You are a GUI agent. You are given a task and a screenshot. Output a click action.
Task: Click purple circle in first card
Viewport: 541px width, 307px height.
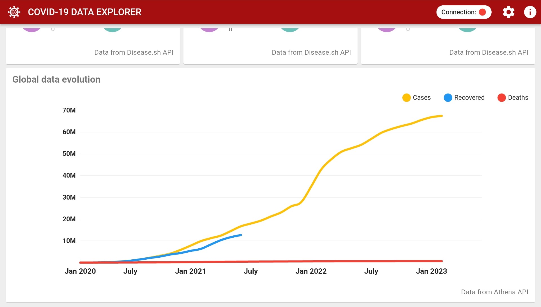(x=32, y=29)
